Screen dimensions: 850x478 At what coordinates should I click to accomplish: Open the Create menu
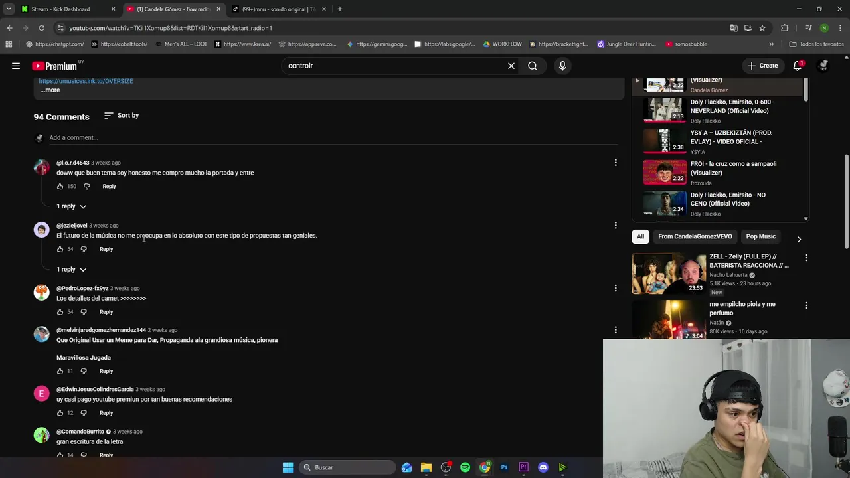[762, 66]
